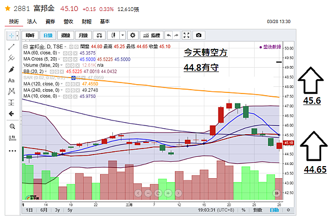
Task: Zoom out chart with minus overlay button
Action: pos(148,193)
